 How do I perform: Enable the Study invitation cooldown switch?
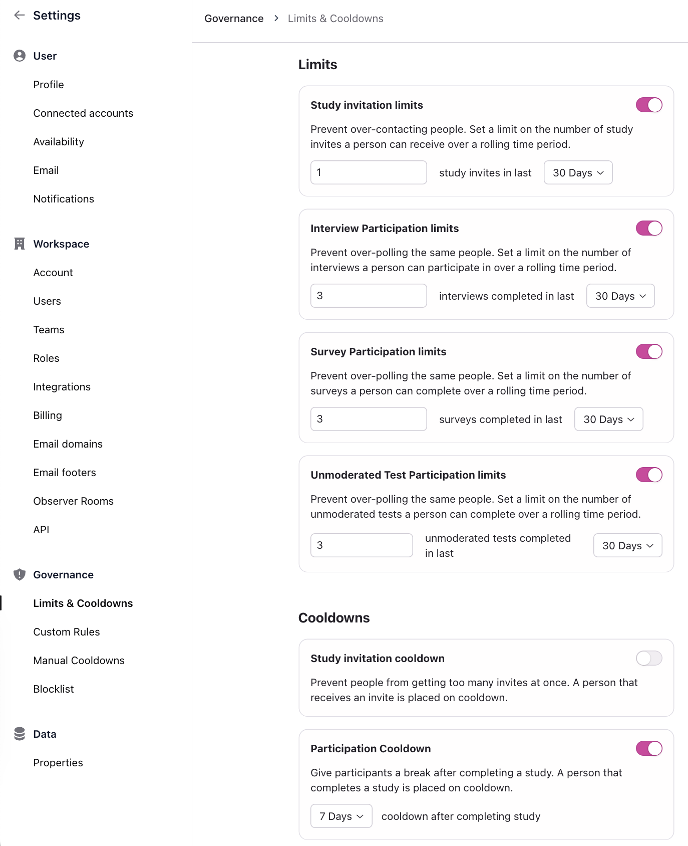[649, 659]
